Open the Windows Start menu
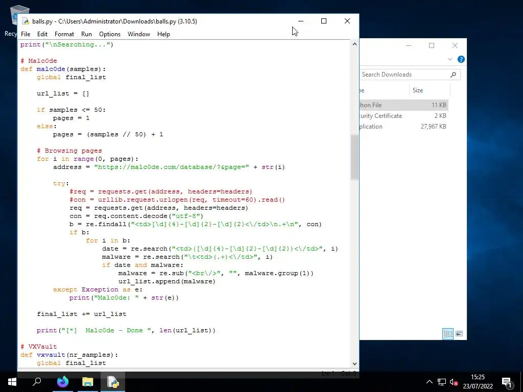The width and height of the screenshot is (523, 392). tap(12, 382)
